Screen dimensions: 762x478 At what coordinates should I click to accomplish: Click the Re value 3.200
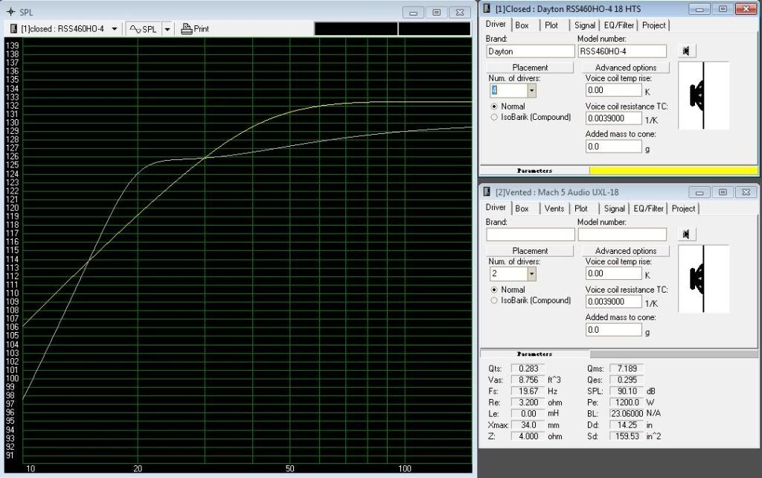[528, 402]
